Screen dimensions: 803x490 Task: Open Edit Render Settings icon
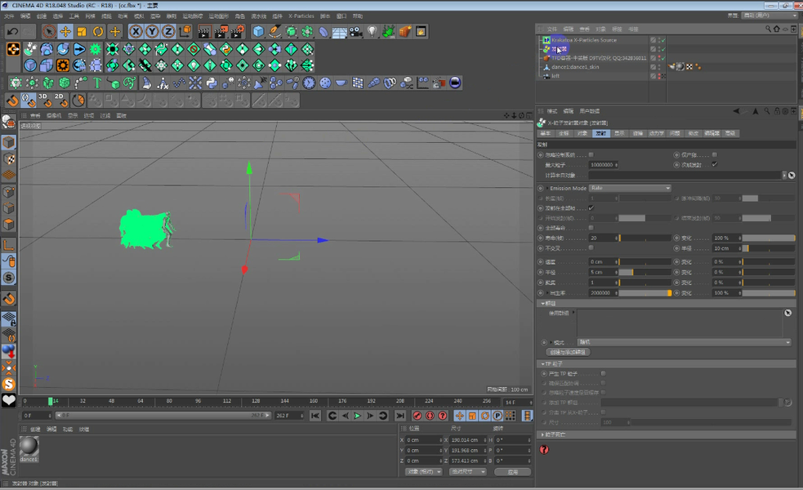point(237,32)
